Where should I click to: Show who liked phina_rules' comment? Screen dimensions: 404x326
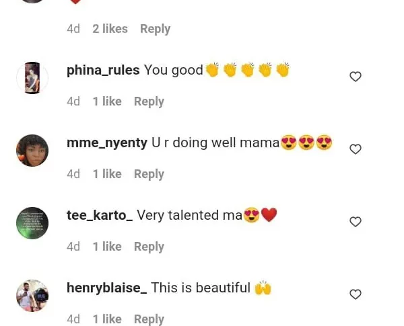click(x=107, y=101)
